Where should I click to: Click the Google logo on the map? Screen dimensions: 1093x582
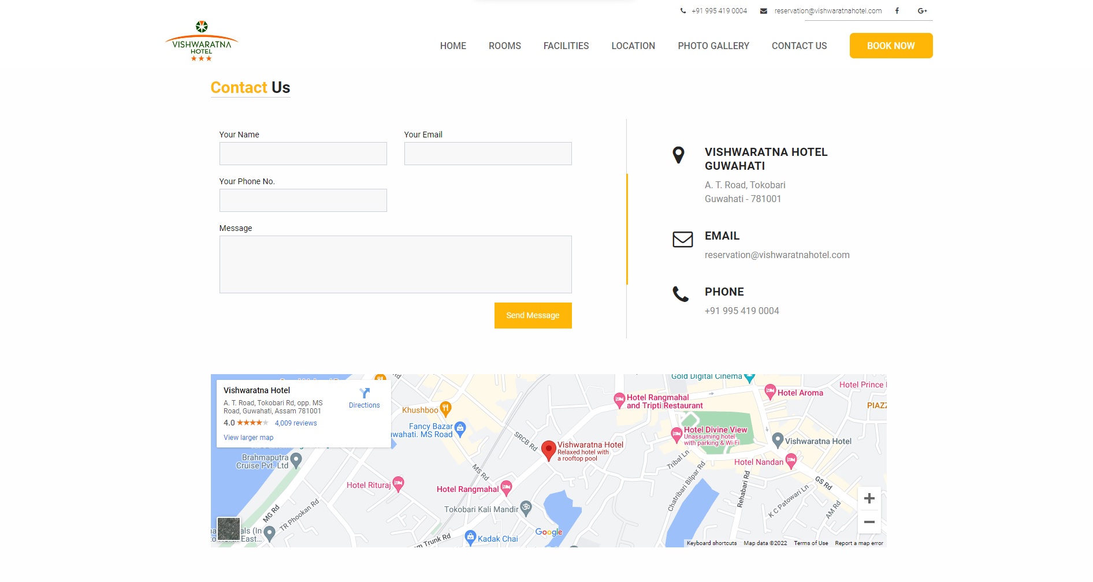549,532
